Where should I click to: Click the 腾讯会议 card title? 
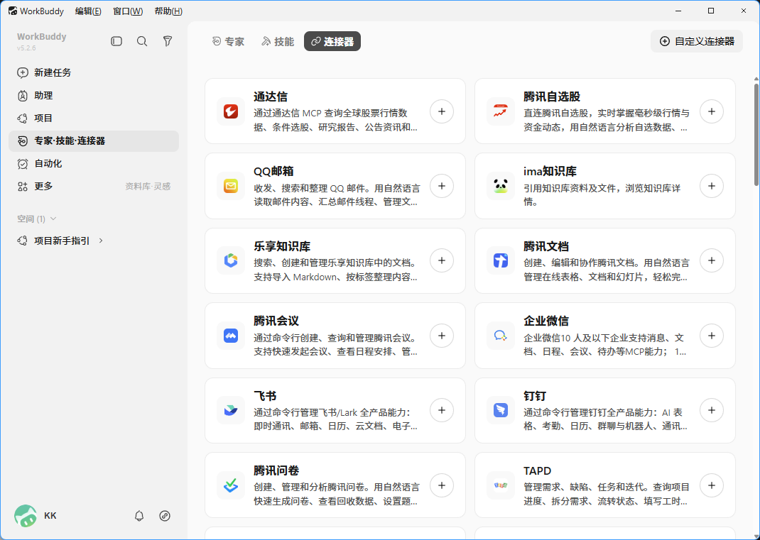(276, 321)
